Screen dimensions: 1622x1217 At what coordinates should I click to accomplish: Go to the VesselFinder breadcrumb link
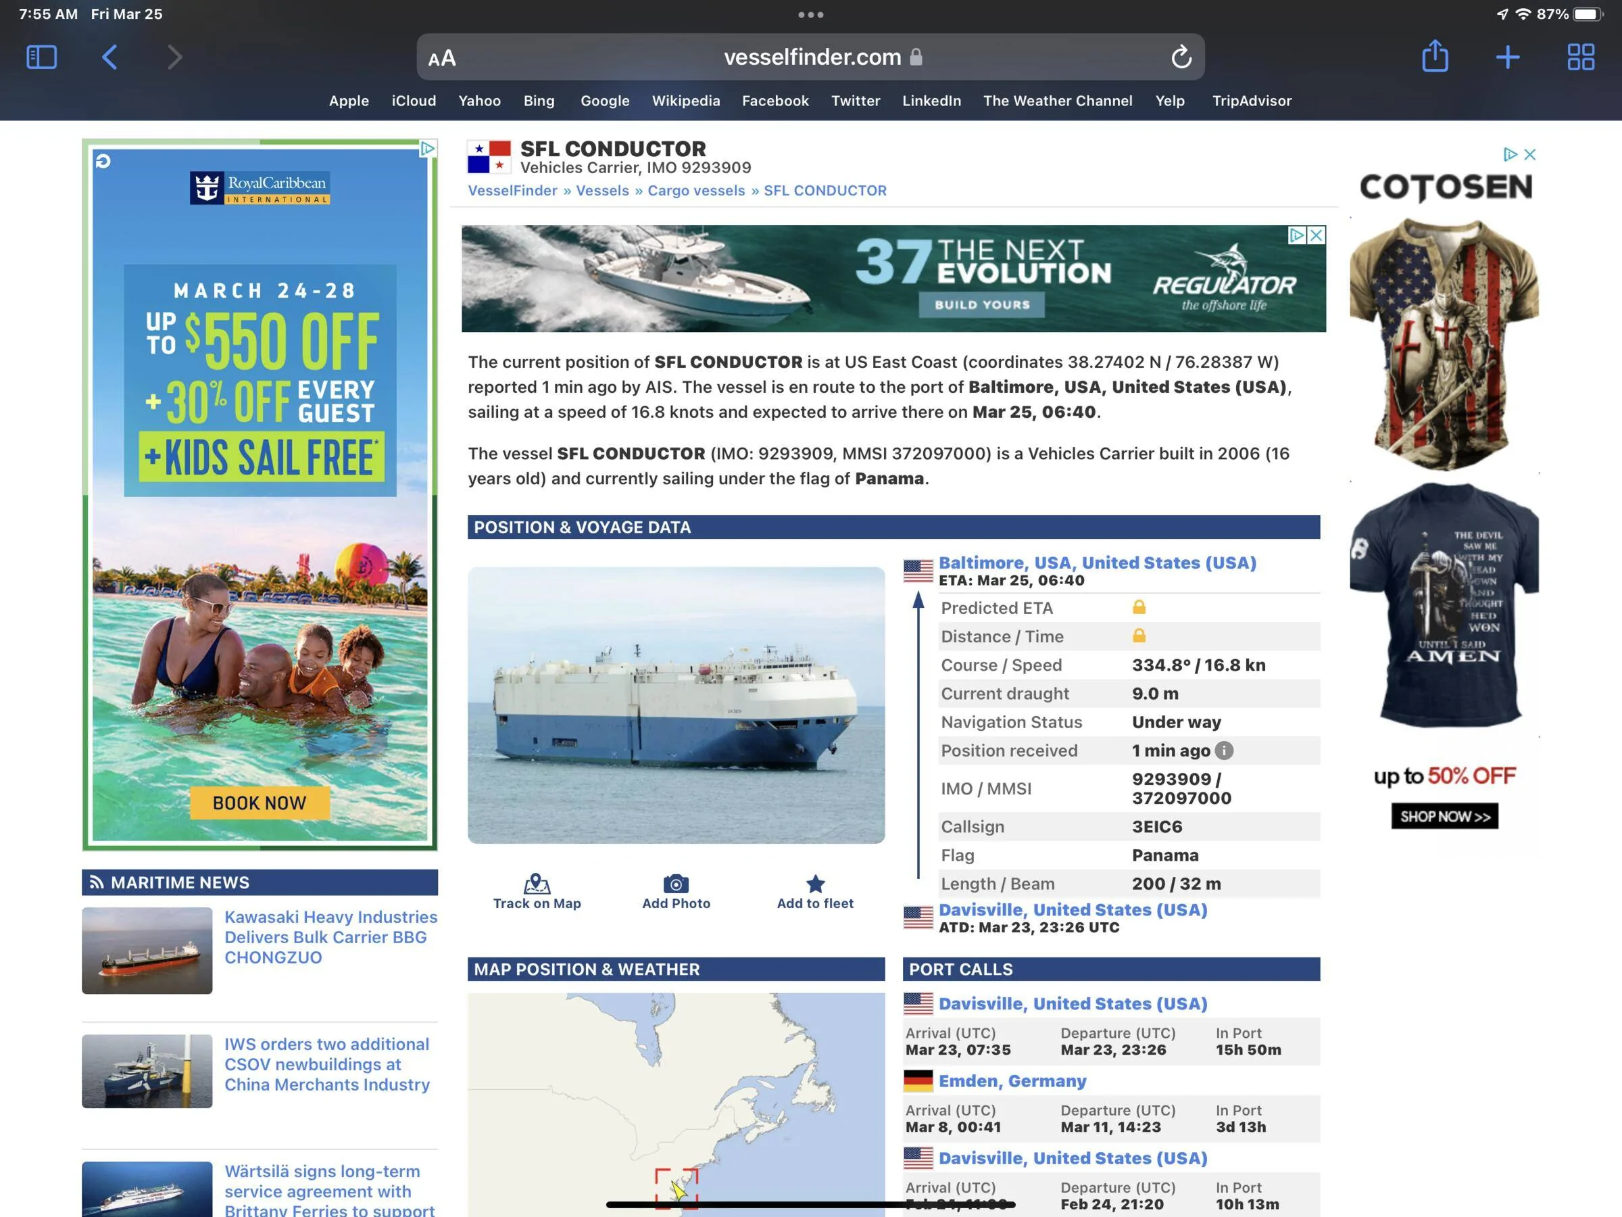click(x=512, y=191)
